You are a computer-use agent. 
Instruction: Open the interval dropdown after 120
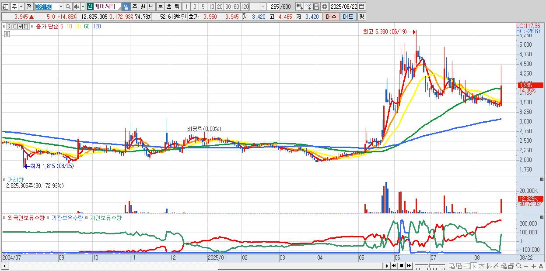[x=263, y=7]
